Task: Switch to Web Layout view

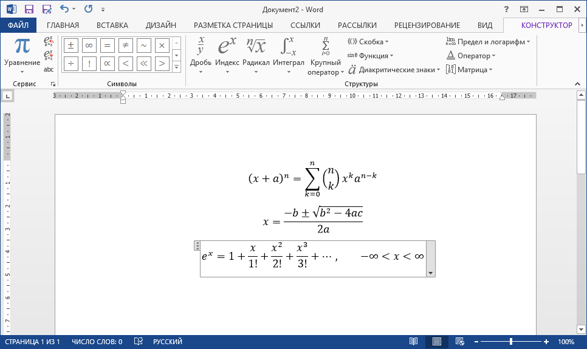Action: tap(460, 342)
